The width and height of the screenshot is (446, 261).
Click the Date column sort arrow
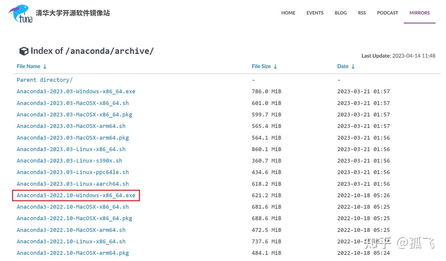(353, 66)
